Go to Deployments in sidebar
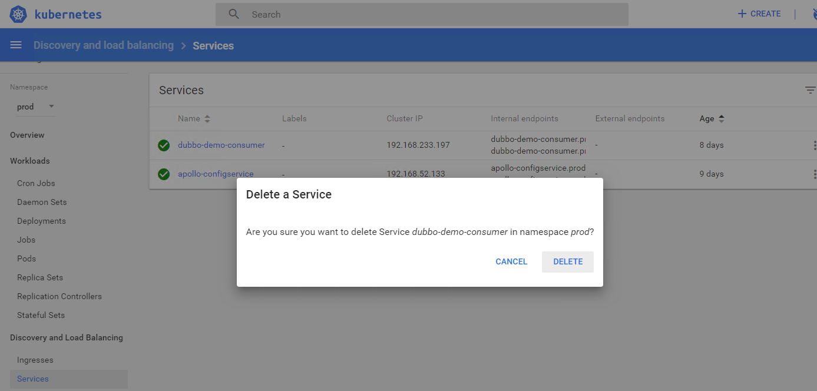The height and width of the screenshot is (391, 817). [41, 221]
